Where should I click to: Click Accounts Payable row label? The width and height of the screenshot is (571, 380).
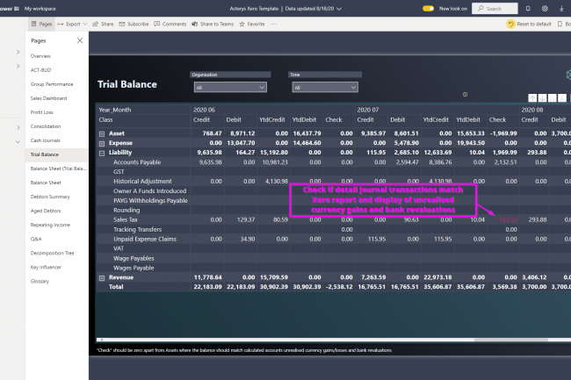[x=137, y=162]
